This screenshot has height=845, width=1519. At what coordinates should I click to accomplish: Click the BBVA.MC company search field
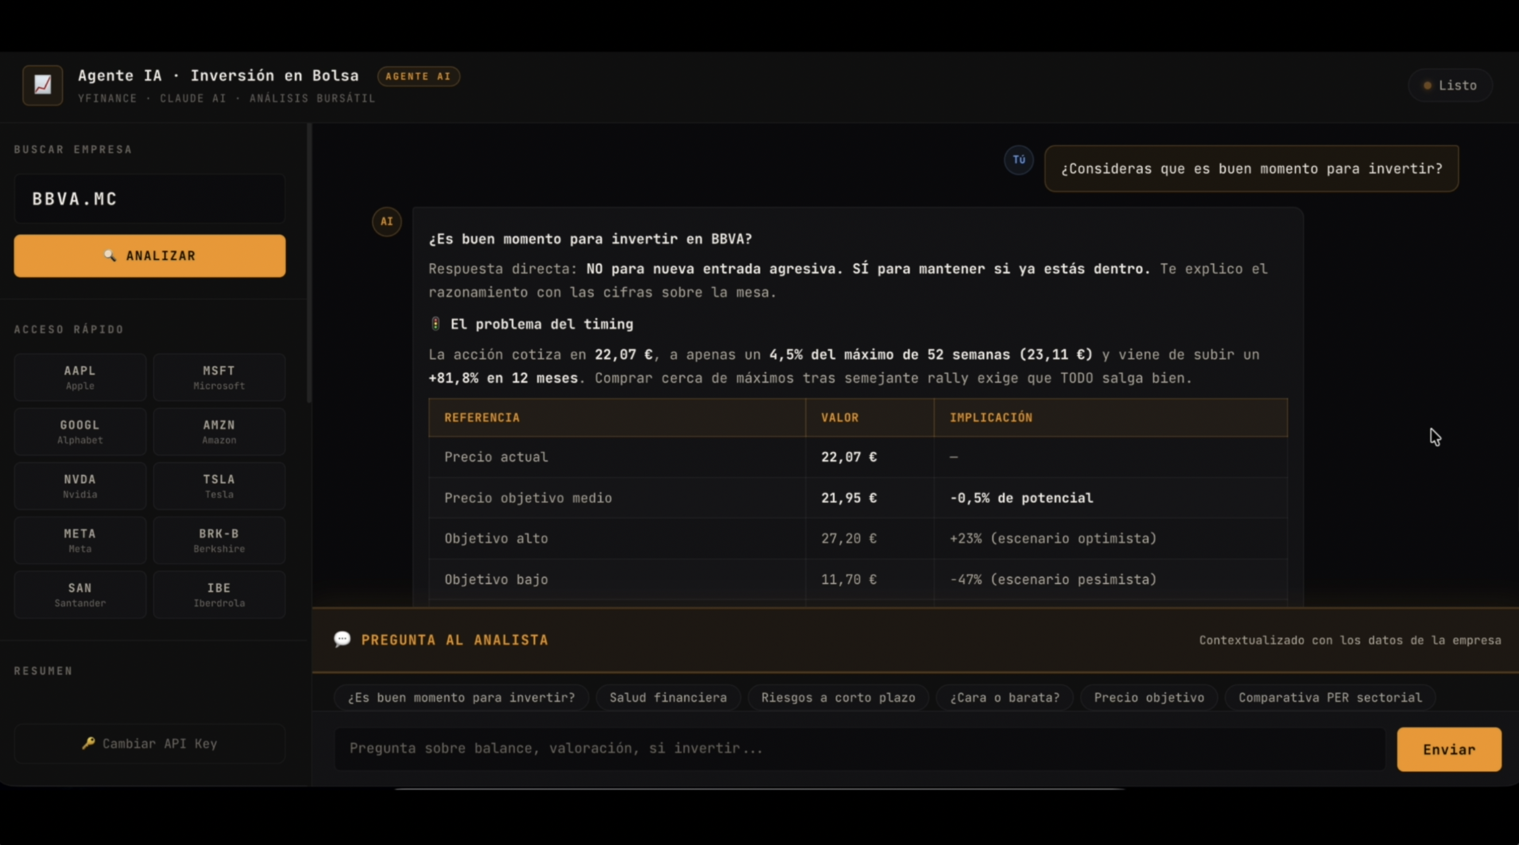[x=150, y=199]
